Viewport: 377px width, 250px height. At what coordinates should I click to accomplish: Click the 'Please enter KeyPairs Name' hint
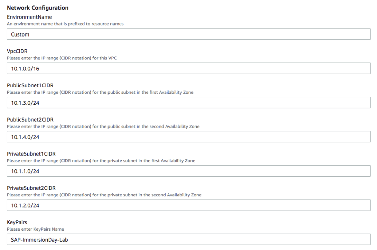(x=35, y=229)
